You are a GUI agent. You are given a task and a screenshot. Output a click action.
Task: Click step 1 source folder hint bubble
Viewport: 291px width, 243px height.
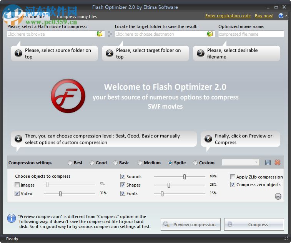[54, 53]
